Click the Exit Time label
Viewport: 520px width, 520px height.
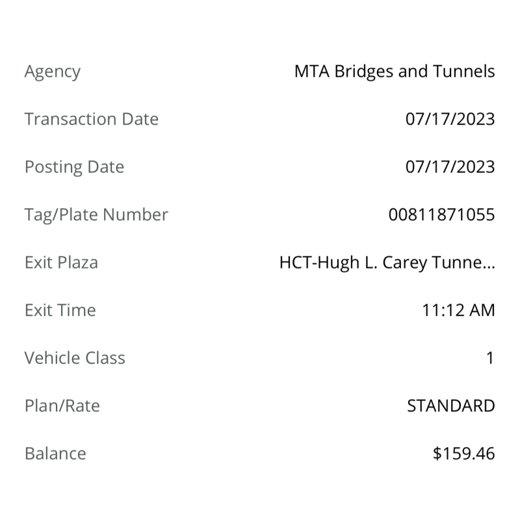(60, 311)
